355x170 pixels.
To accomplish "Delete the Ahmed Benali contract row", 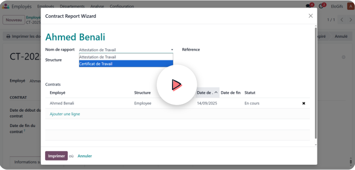I will point(303,103).
